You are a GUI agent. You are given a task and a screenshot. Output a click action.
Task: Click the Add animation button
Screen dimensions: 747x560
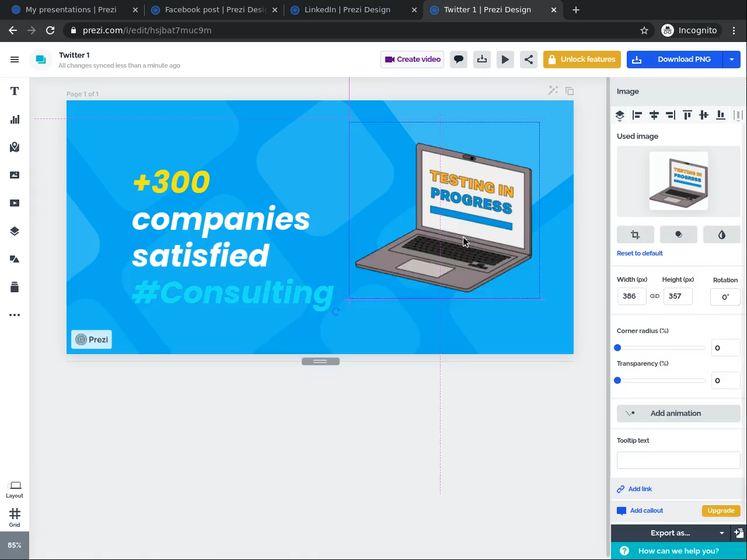pos(679,414)
